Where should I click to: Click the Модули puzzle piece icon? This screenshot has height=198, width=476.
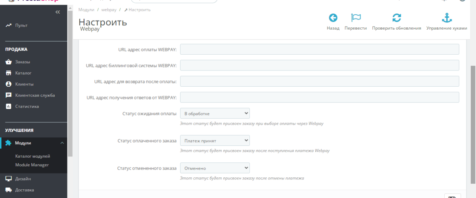[x=8, y=143]
